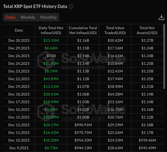Screen dimensions: 167x152
Task: Click the $30.41M inflow value
Action: (x=51, y=94)
